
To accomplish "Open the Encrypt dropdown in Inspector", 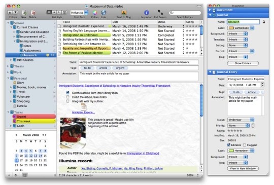I will click(x=241, y=51).
